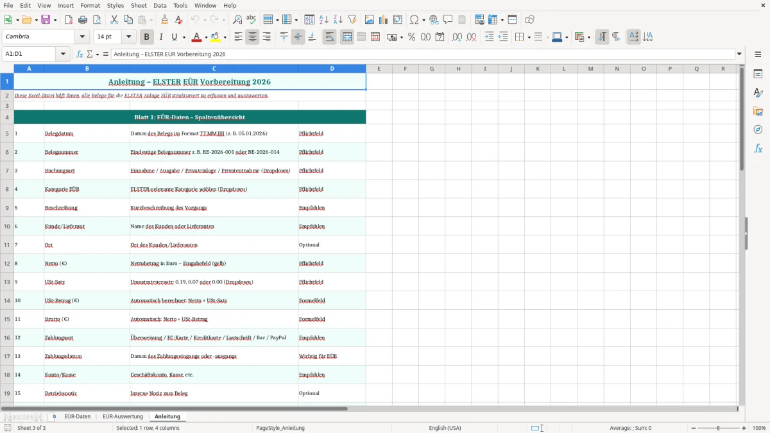This screenshot has width=770, height=433.
Task: Open the borders dropdown arrow
Action: click(x=528, y=37)
